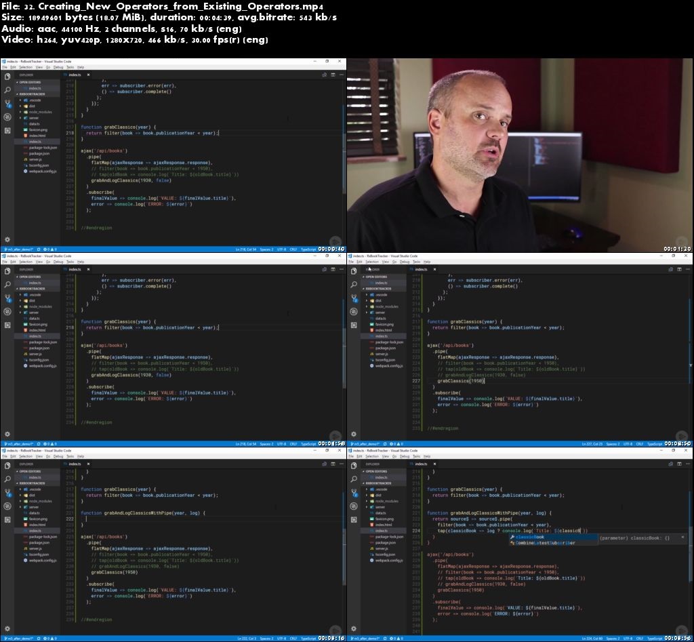Click the presenter video thumbnail
Image resolution: width=694 pixels, height=642 pixels.
[x=520, y=155]
